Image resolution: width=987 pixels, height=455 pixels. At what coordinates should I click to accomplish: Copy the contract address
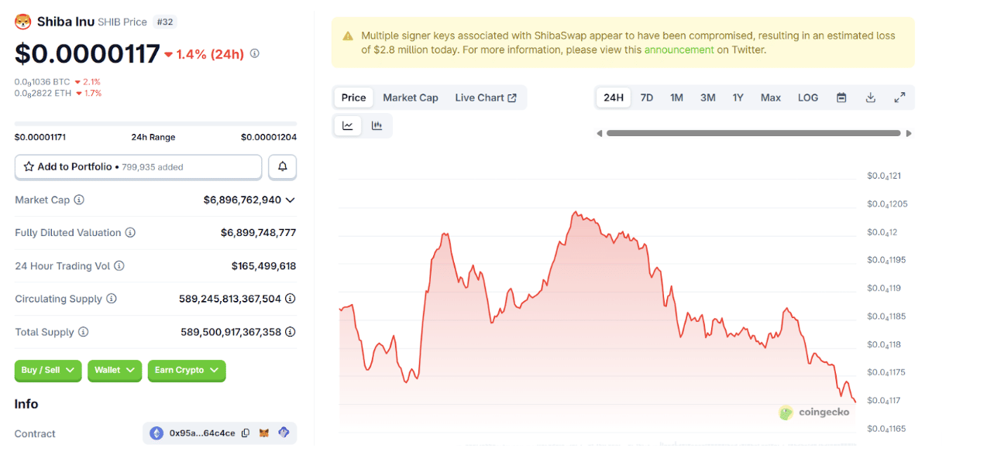(x=246, y=433)
